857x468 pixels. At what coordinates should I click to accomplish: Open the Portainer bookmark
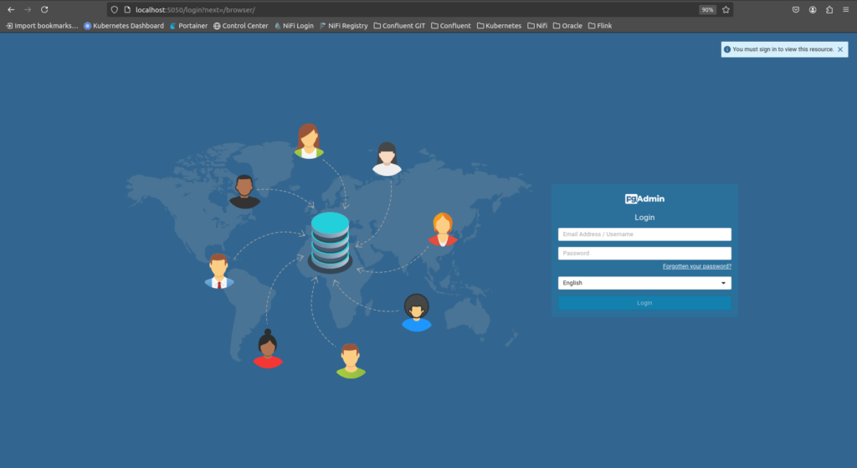click(188, 26)
